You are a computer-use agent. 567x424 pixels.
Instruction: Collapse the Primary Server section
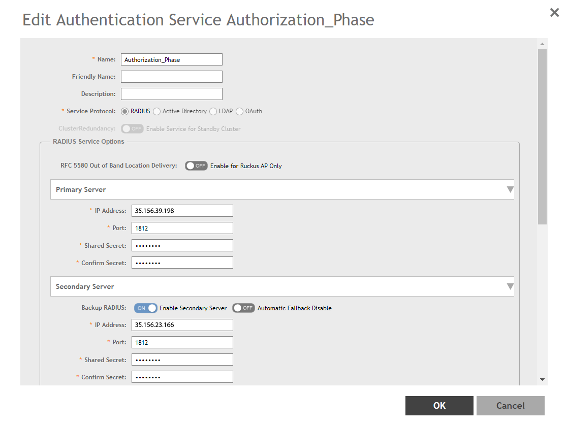click(510, 189)
